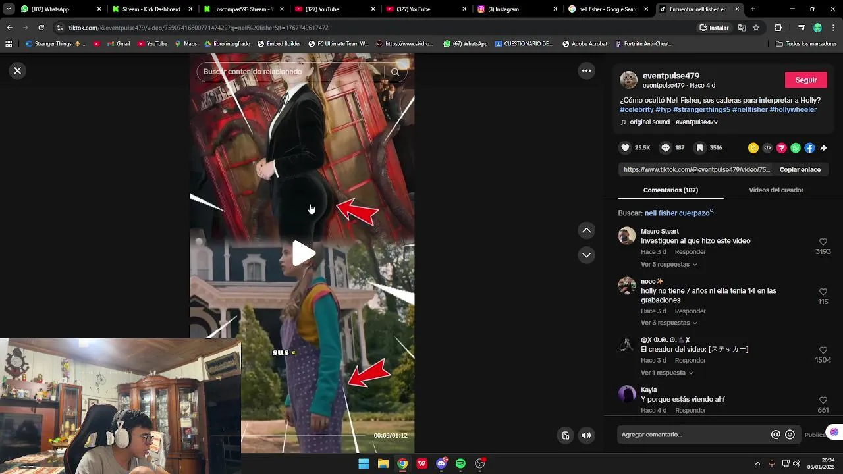Open original sound - eventpulse479
This screenshot has width=843, height=474.
click(x=673, y=122)
